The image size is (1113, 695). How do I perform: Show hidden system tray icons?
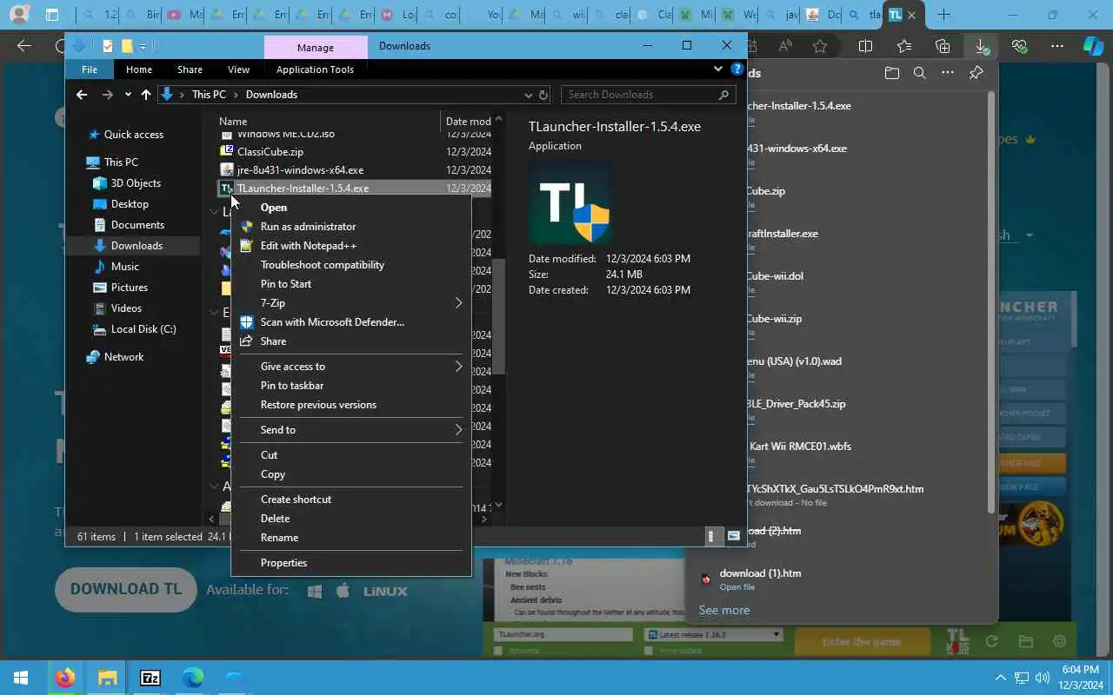(1000, 678)
